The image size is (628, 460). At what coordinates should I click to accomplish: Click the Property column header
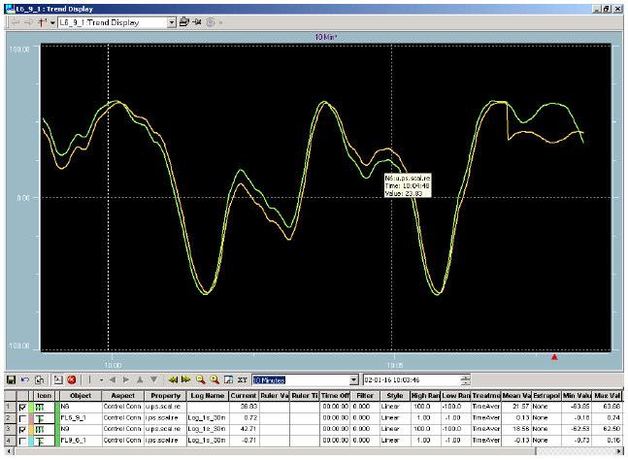click(x=165, y=396)
